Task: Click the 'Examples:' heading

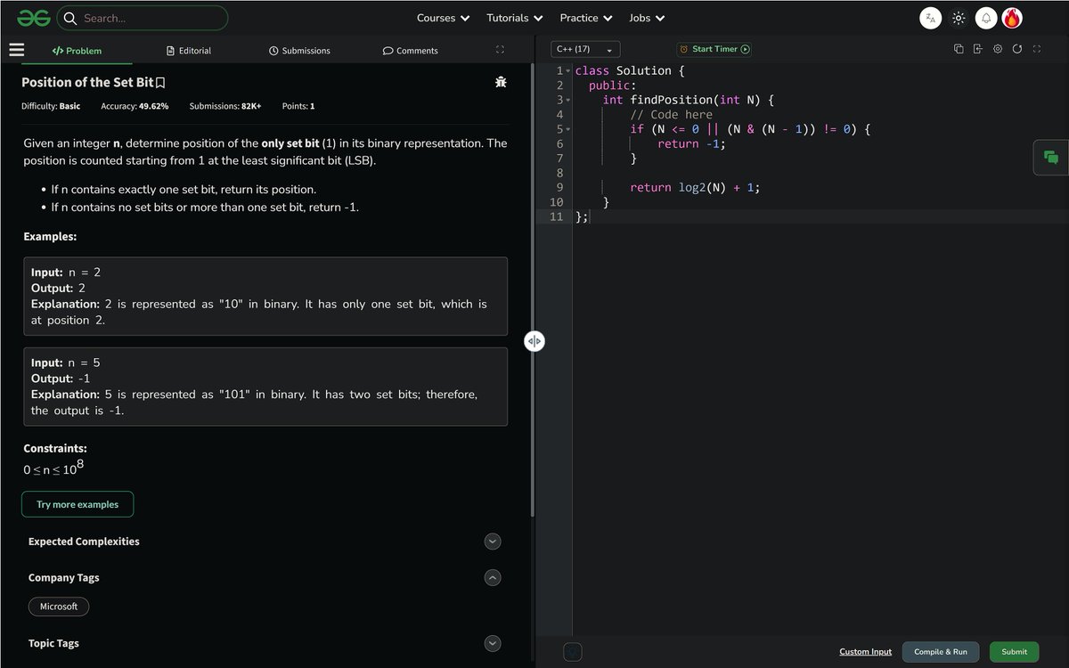Action: click(x=50, y=237)
